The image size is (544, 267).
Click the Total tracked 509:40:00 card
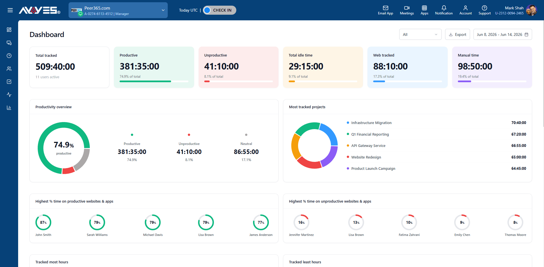(x=69, y=67)
